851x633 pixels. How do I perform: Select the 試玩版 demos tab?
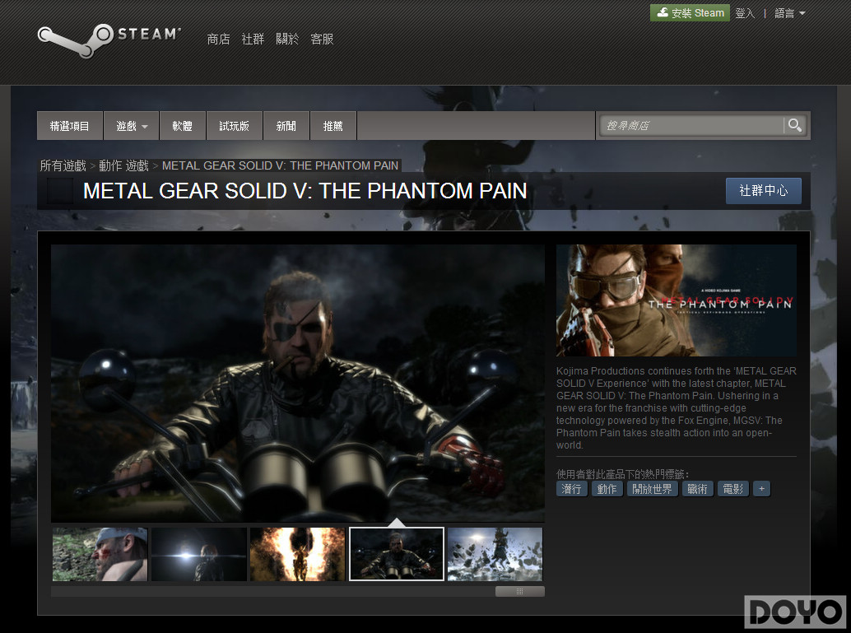tap(235, 126)
